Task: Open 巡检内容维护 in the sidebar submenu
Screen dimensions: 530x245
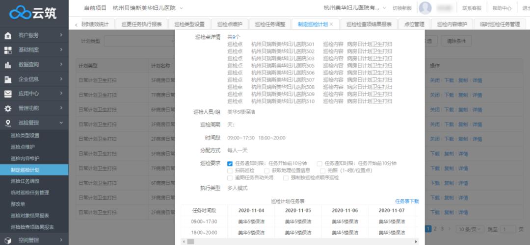Action: pyautogui.click(x=25, y=158)
